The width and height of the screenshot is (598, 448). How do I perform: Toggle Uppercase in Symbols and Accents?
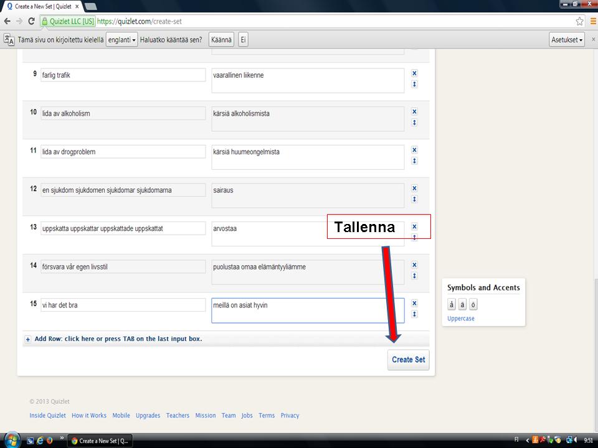click(x=460, y=319)
